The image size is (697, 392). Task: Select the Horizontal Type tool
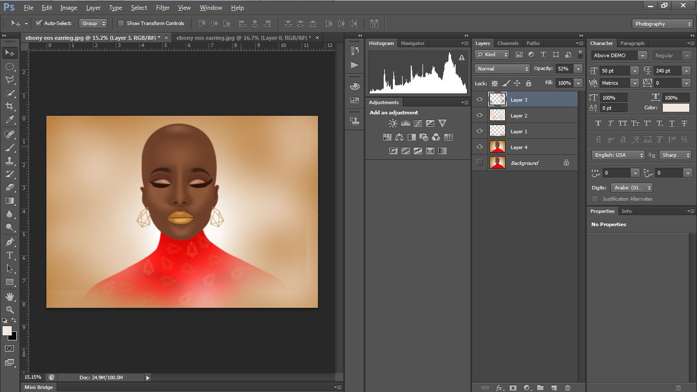click(10, 255)
